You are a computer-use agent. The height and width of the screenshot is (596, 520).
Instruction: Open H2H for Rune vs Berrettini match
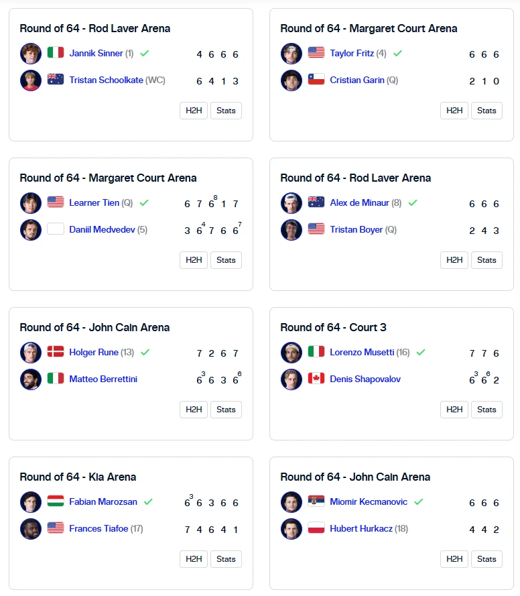[x=194, y=410]
